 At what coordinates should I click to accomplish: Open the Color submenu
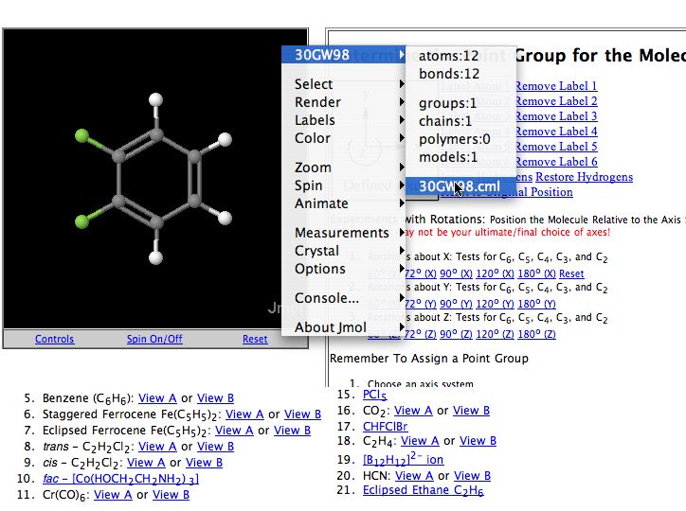(x=343, y=138)
